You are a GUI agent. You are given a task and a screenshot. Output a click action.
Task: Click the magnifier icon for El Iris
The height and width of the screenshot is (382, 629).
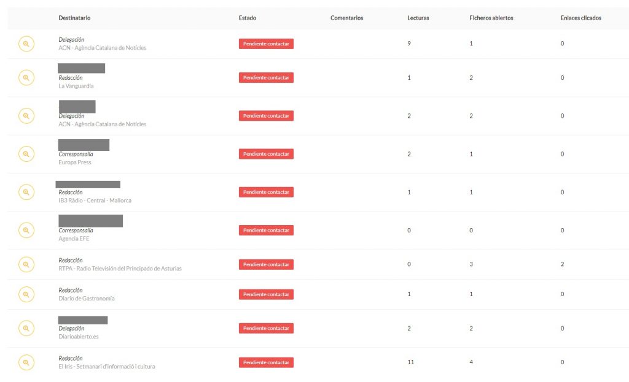(x=26, y=362)
